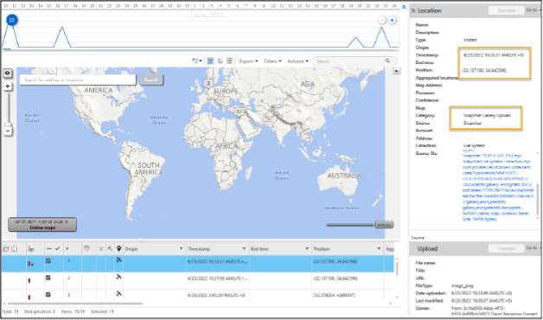Click the map Search button

pos(151,80)
